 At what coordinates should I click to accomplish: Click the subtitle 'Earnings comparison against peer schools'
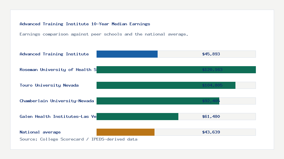click(x=71, y=34)
